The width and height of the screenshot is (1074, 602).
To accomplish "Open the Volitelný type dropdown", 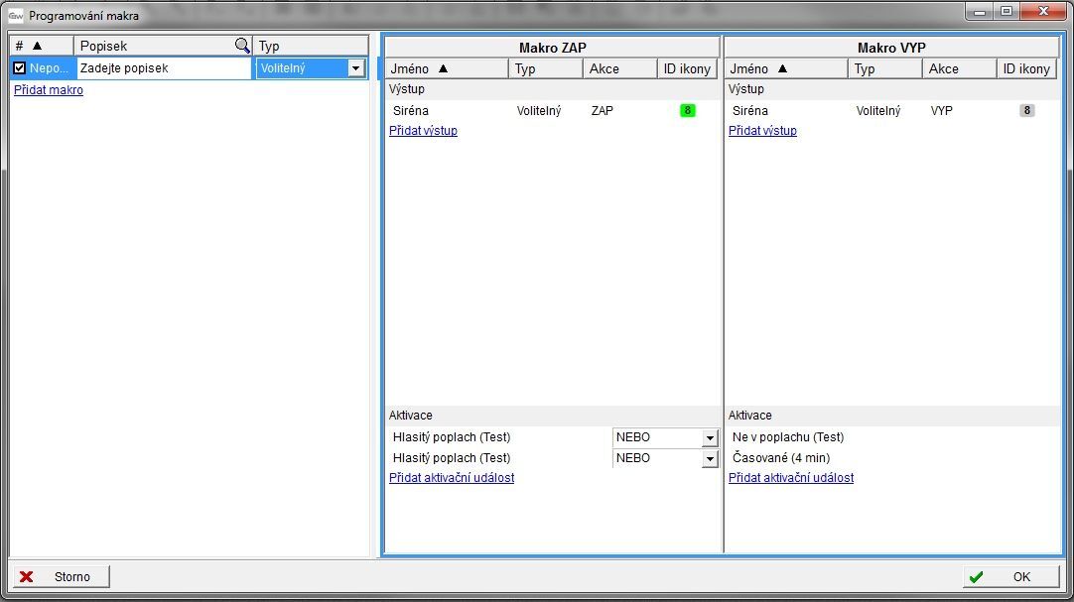I will 355,68.
